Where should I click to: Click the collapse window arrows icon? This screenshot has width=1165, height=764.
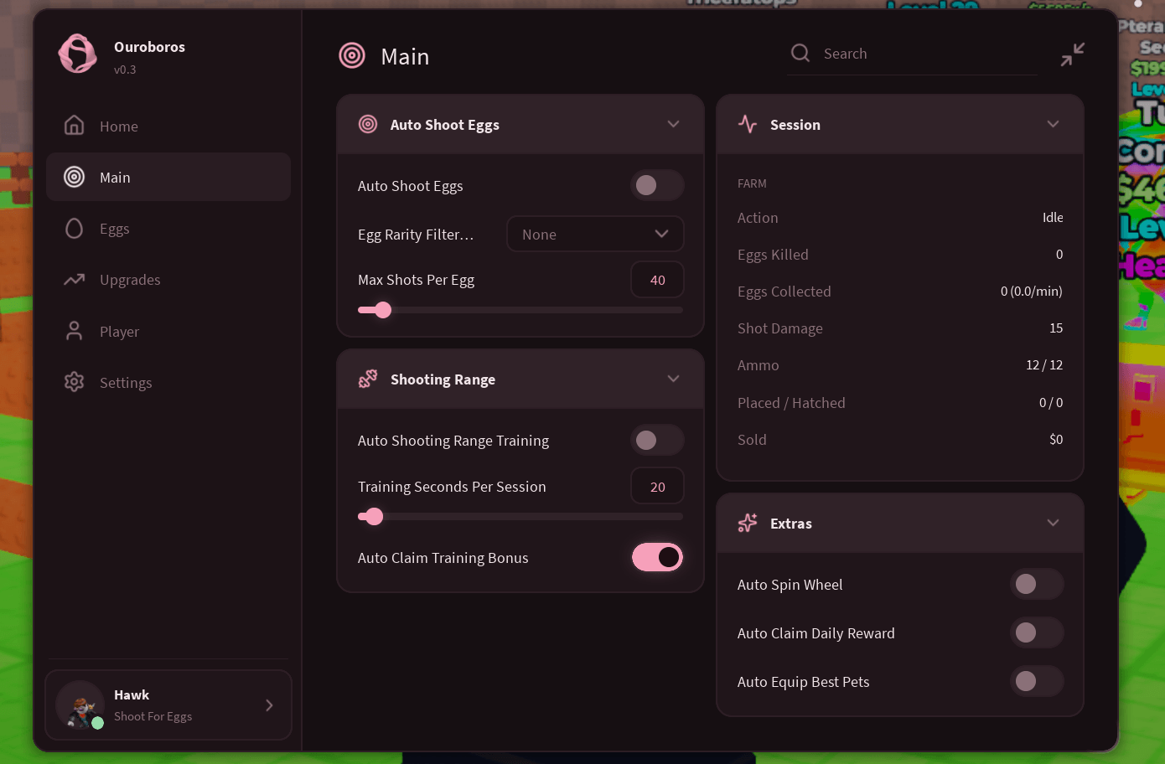(x=1072, y=54)
